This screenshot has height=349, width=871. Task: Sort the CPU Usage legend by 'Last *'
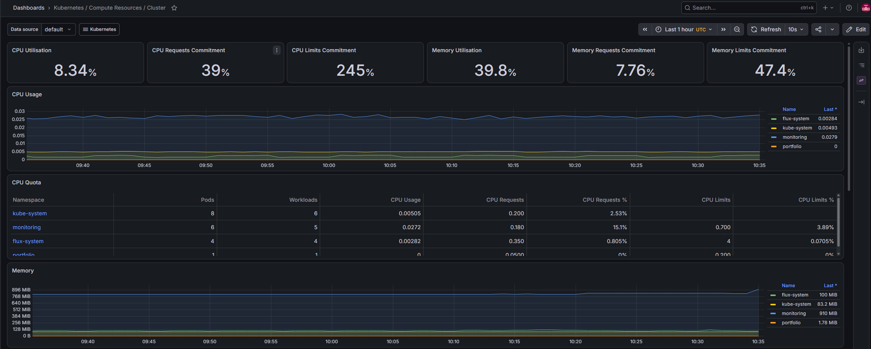830,109
